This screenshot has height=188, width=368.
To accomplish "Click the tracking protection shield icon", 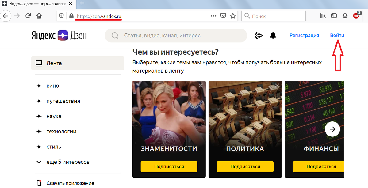I will [x=62, y=16].
